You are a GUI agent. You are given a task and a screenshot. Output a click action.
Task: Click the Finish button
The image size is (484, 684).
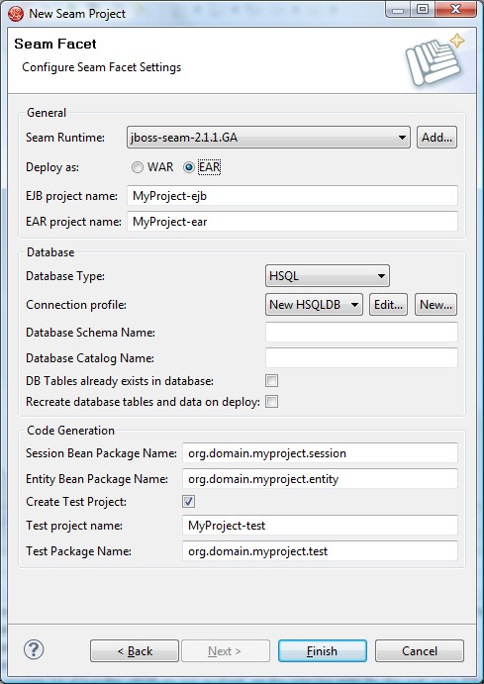(323, 651)
